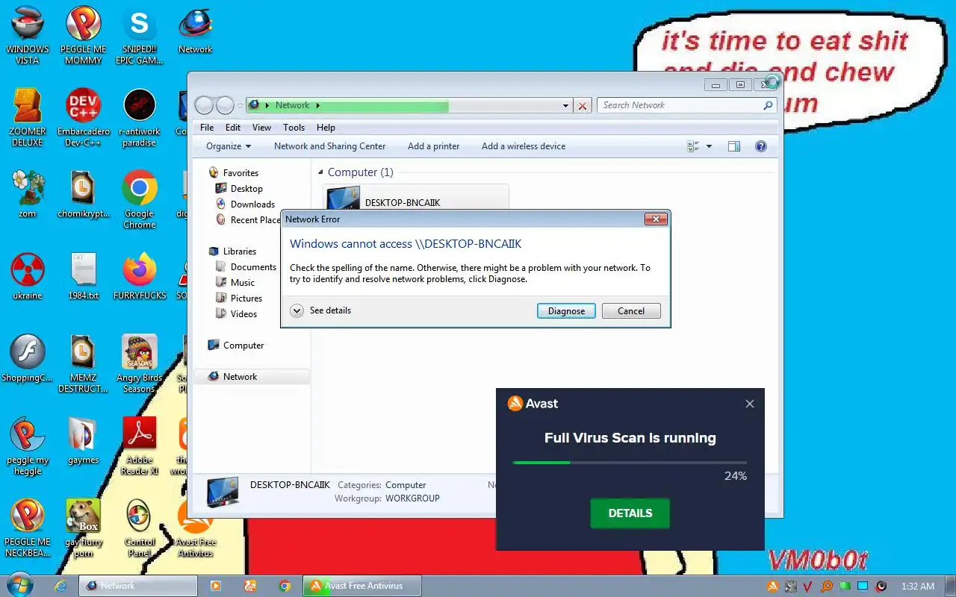Open Avast Free Antivirus desktop shortcut
Viewport: 956px width, 597px height.
[196, 528]
